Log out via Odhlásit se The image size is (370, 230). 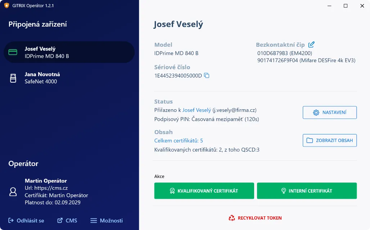coord(26,220)
